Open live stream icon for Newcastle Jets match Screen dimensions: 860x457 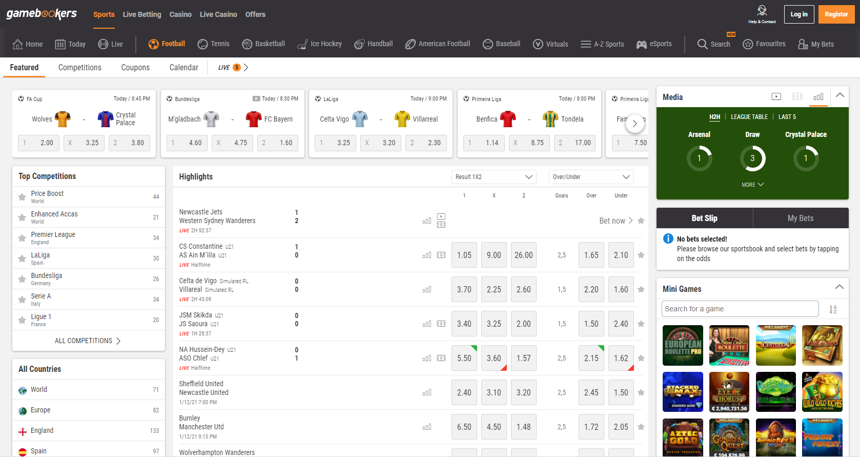pos(441,216)
